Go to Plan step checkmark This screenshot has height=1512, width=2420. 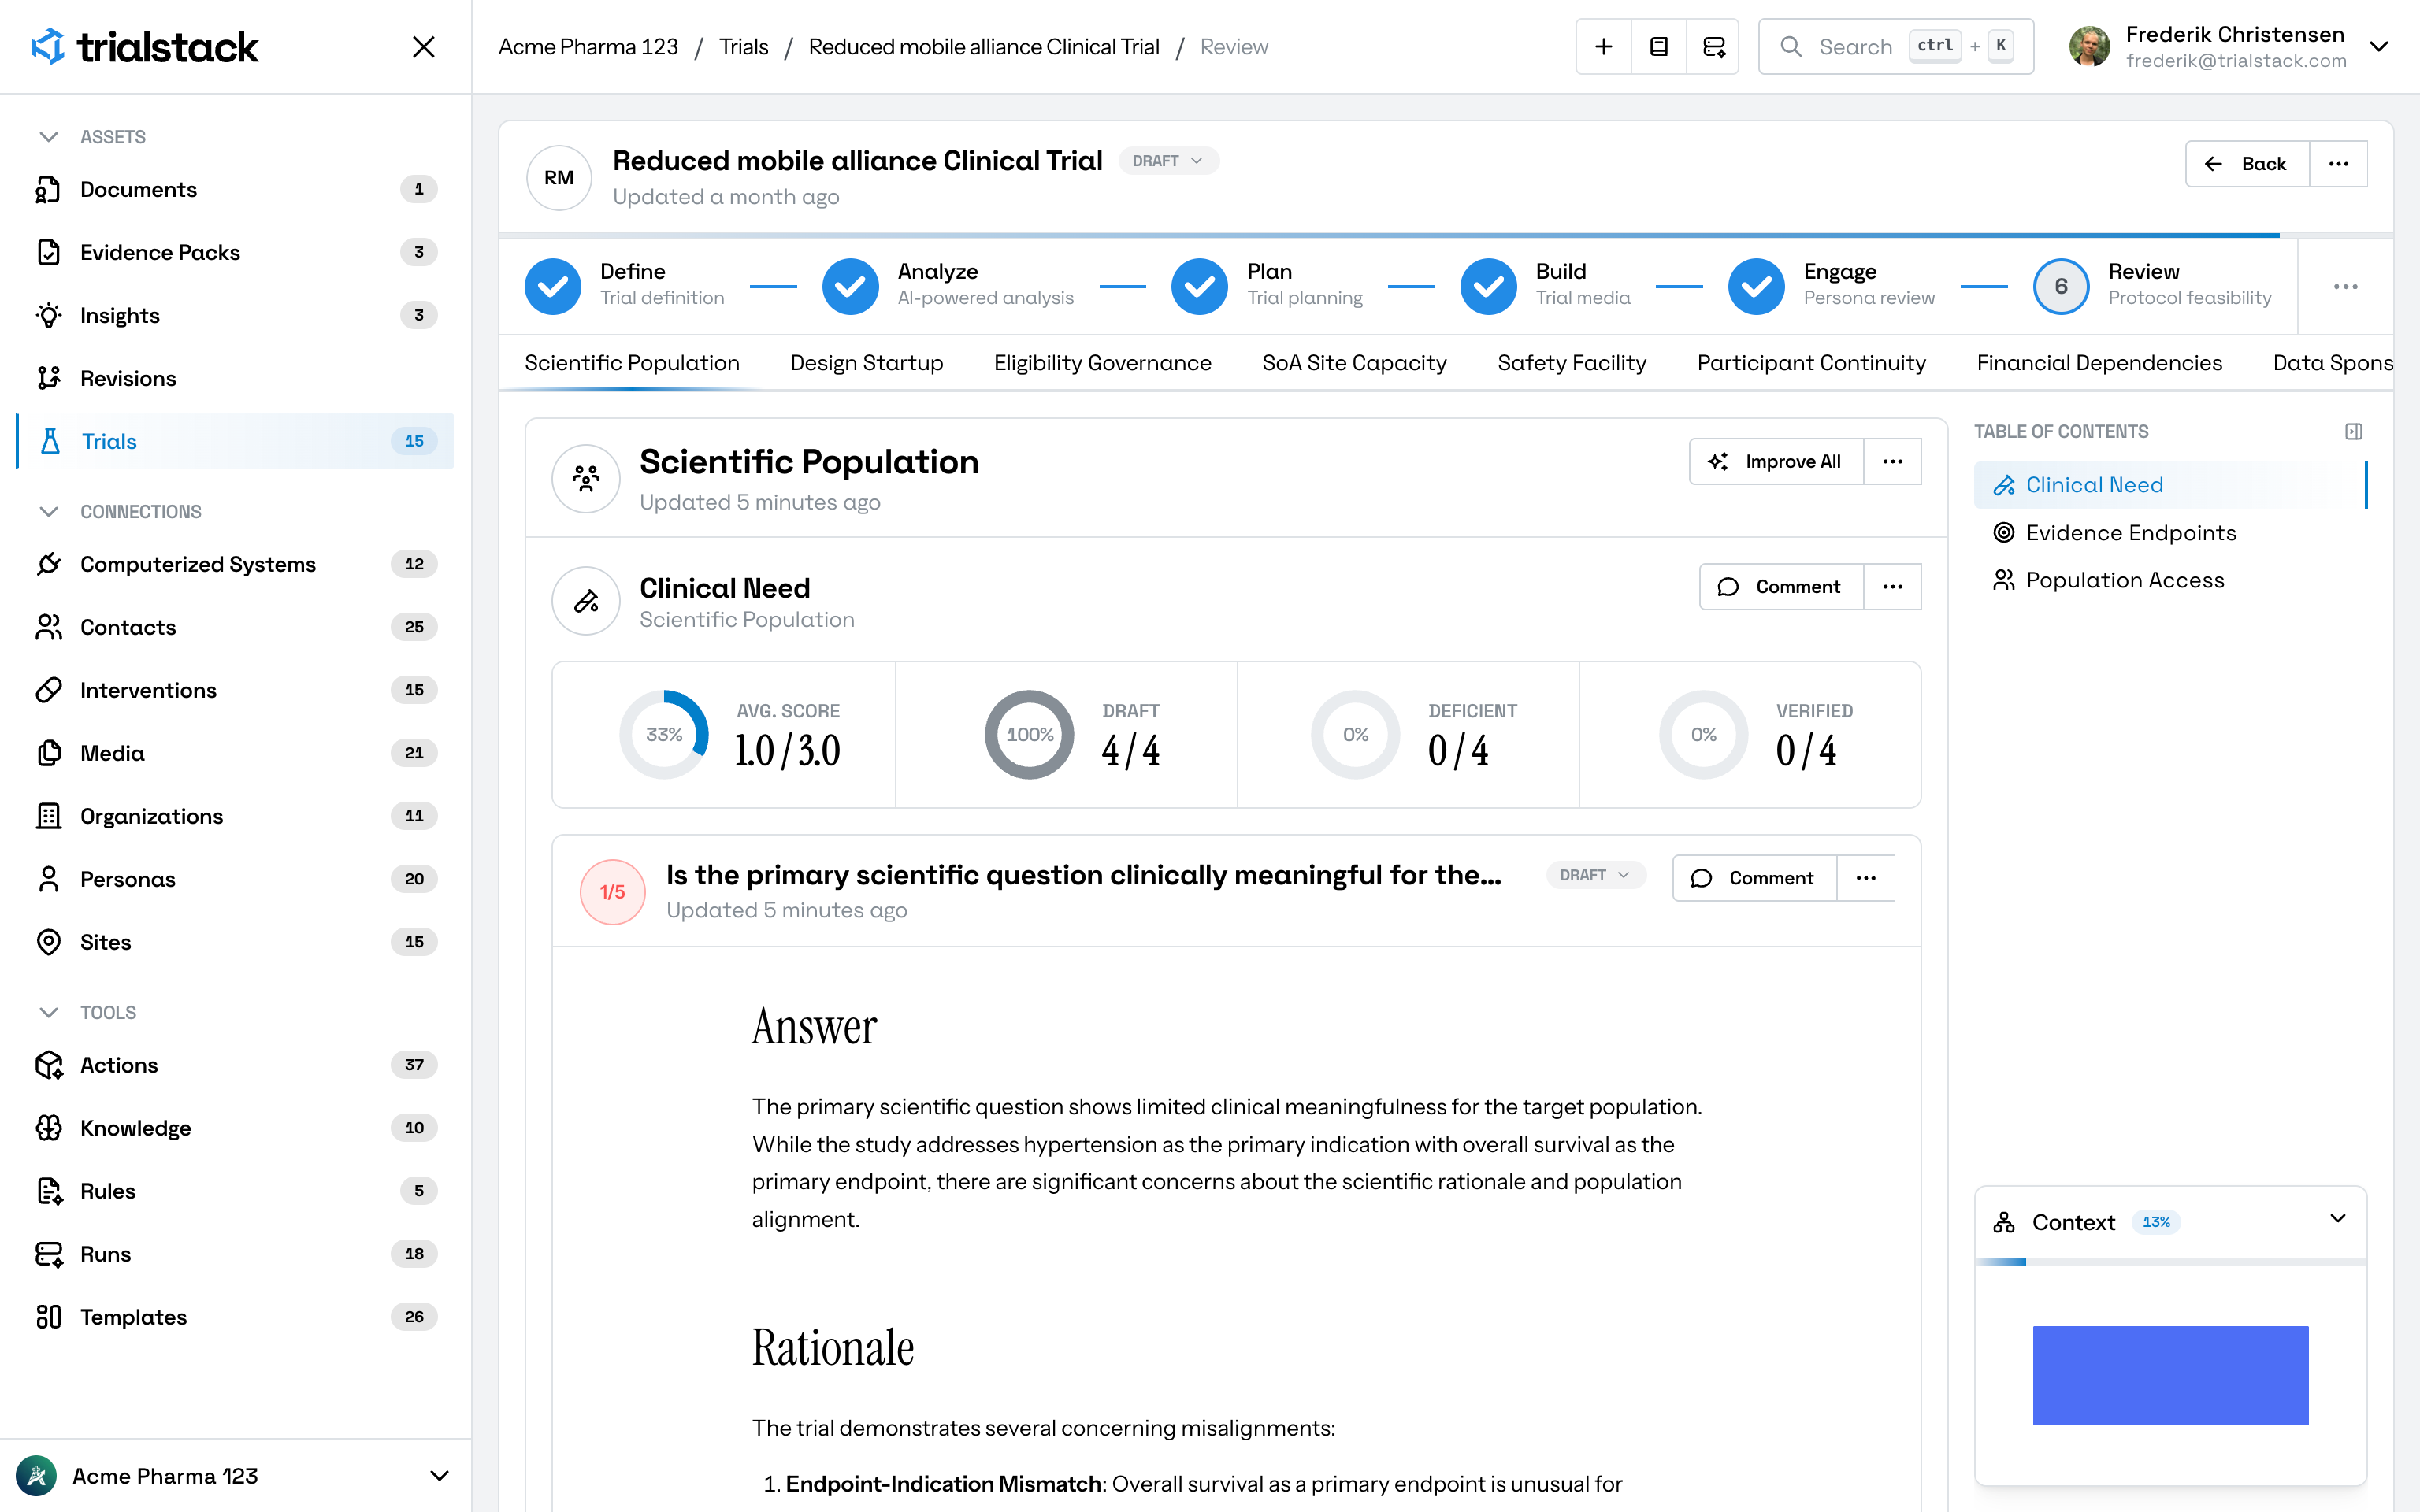pos(1200,287)
